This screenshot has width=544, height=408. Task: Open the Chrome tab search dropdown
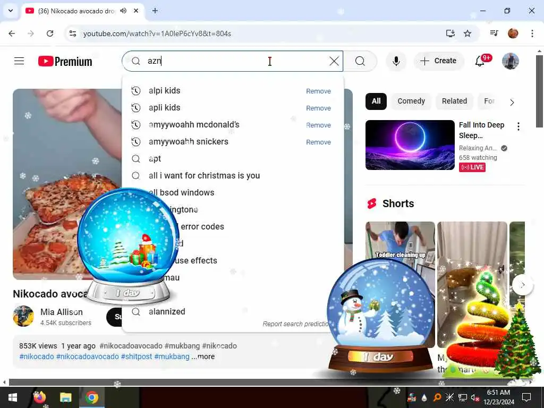[x=11, y=11]
